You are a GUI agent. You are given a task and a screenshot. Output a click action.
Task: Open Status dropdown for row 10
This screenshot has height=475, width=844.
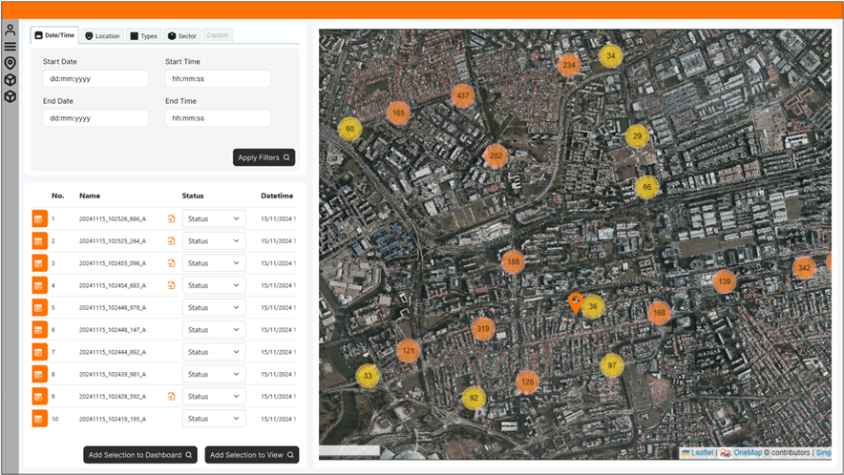point(214,419)
